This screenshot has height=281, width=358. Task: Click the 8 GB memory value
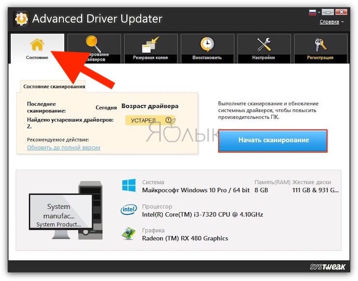click(x=261, y=190)
